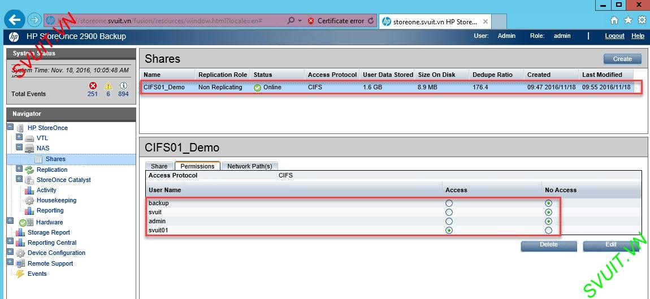Click the Reporting chart icon
This screenshot has height=299, width=650.
click(x=29, y=211)
